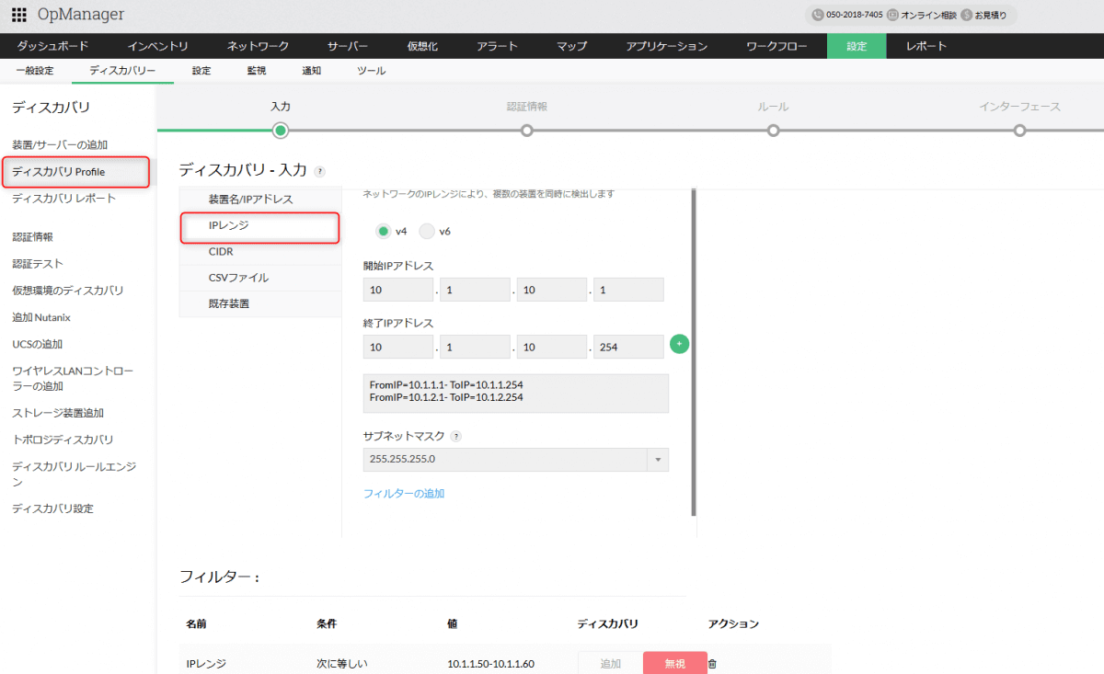
Task: Open the アプリケーション menu
Action: (667, 46)
